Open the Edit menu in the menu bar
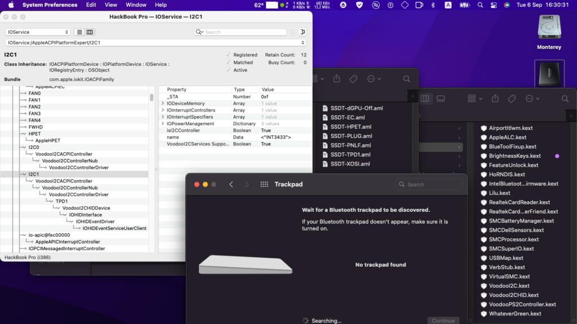Image resolution: width=577 pixels, height=324 pixels. [x=91, y=5]
